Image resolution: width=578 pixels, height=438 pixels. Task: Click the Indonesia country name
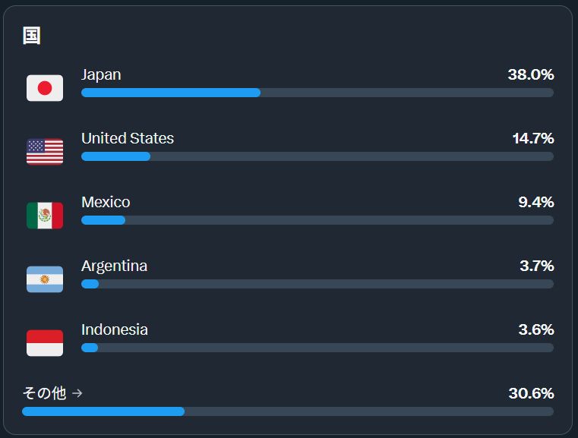pos(115,329)
